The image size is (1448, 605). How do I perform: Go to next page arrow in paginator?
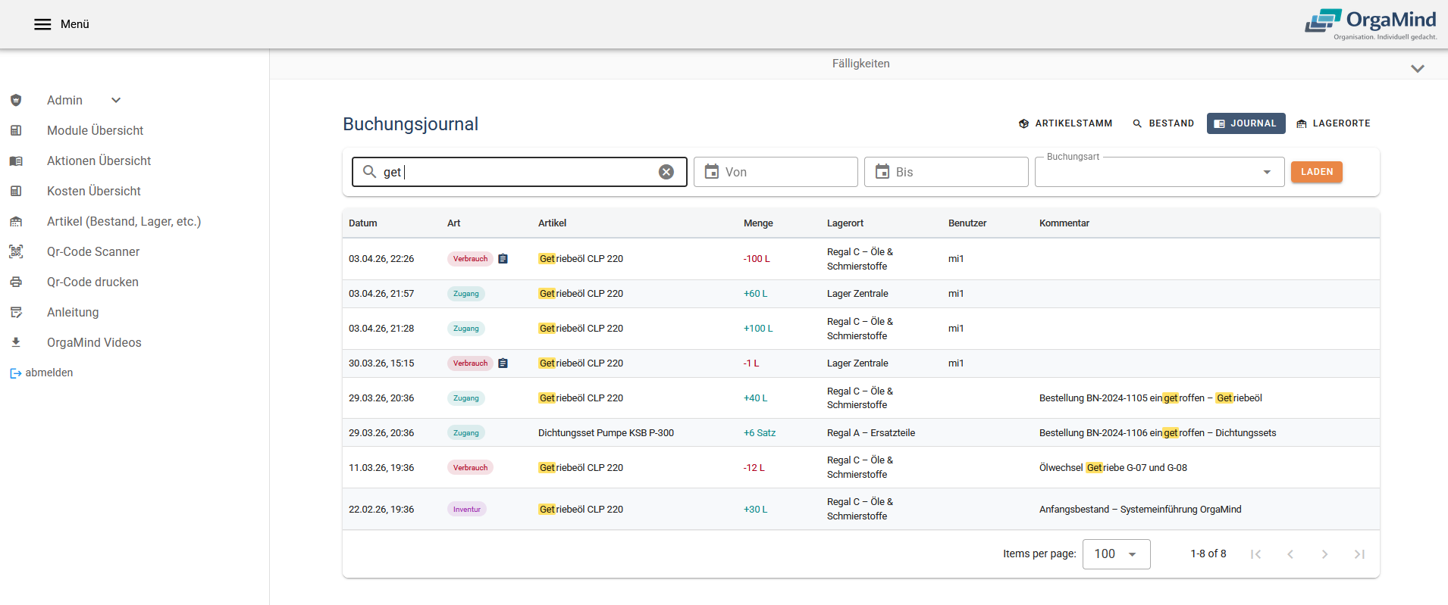click(1324, 554)
